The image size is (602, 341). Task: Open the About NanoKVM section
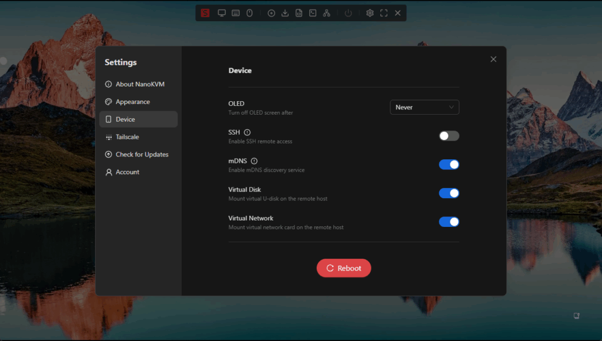click(139, 84)
